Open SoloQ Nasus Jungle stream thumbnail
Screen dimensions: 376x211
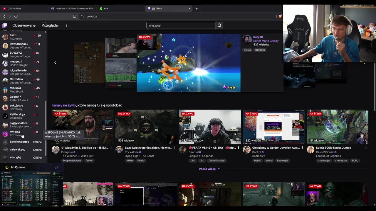click(x=338, y=127)
